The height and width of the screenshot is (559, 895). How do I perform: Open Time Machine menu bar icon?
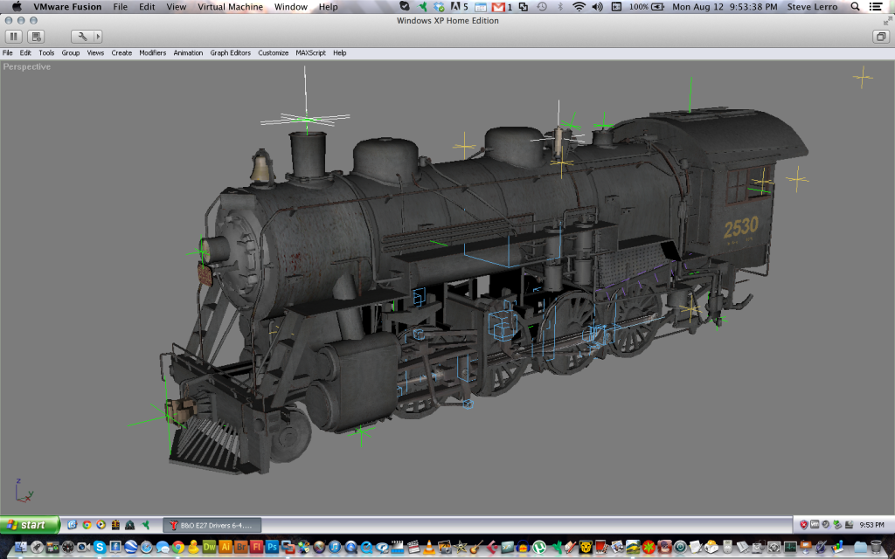541,7
